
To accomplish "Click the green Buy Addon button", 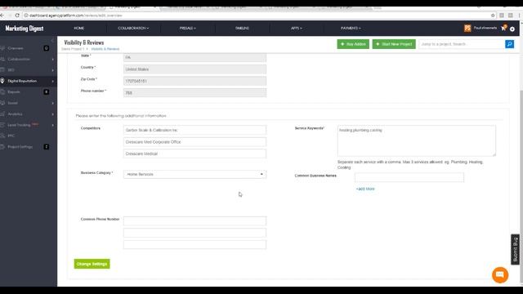I will [353, 44].
